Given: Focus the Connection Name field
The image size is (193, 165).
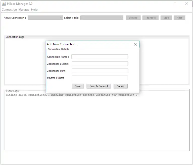Looking at the screenshot, I should point(100,57).
